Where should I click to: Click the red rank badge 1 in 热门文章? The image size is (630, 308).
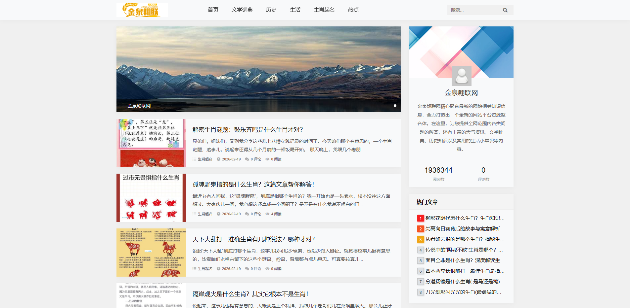[x=420, y=218]
